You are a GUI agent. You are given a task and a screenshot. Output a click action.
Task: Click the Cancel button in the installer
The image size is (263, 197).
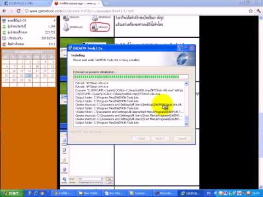182,138
